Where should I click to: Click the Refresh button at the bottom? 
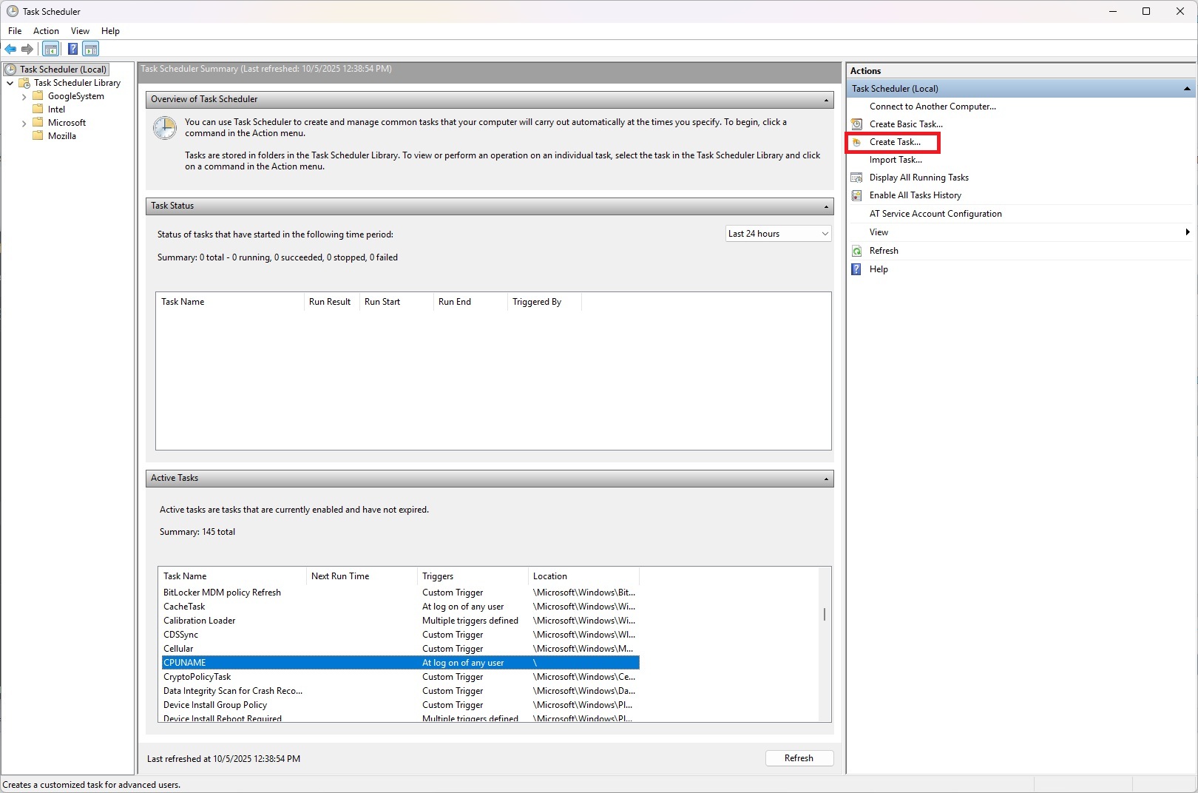[799, 758]
